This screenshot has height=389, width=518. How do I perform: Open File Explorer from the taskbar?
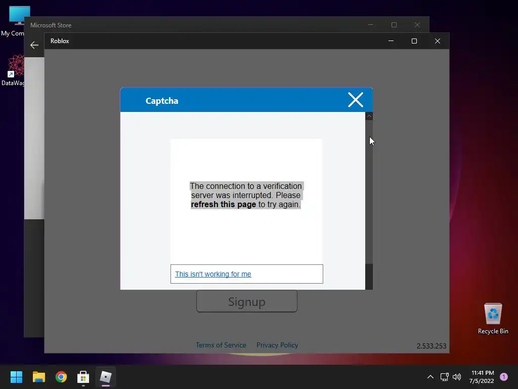pos(38,377)
